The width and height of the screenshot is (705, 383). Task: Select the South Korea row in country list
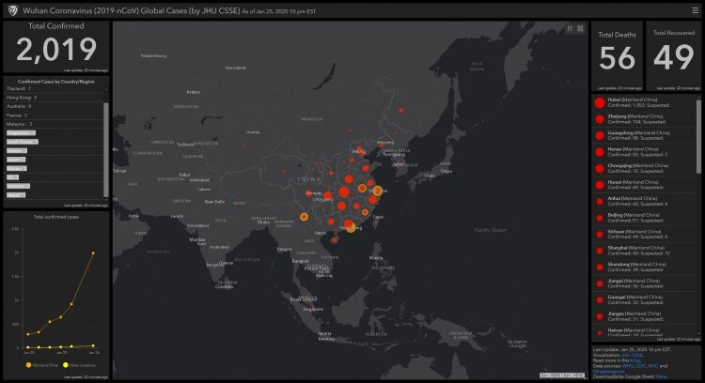(54, 142)
